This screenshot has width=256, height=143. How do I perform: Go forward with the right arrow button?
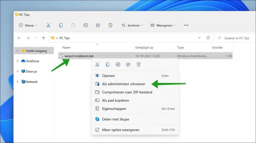tap(28, 38)
